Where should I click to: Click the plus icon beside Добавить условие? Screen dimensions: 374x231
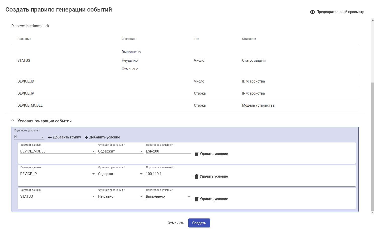coord(86,137)
